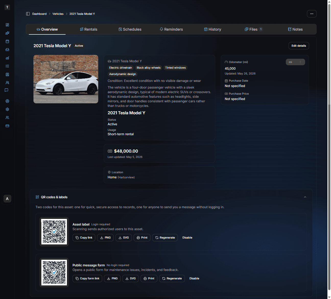Screen dimensions: 331x299
Task: Click the Asset label QR code
Action: click(54, 232)
